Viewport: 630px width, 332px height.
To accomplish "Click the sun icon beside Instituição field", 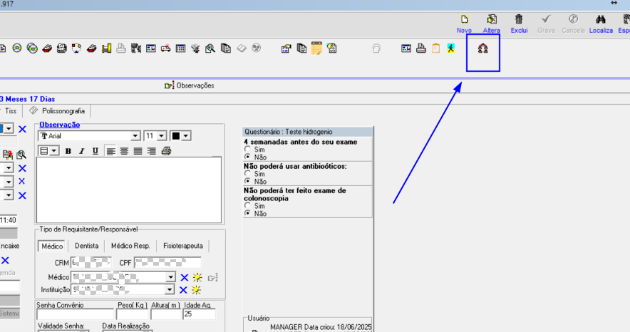I will tap(196, 290).
